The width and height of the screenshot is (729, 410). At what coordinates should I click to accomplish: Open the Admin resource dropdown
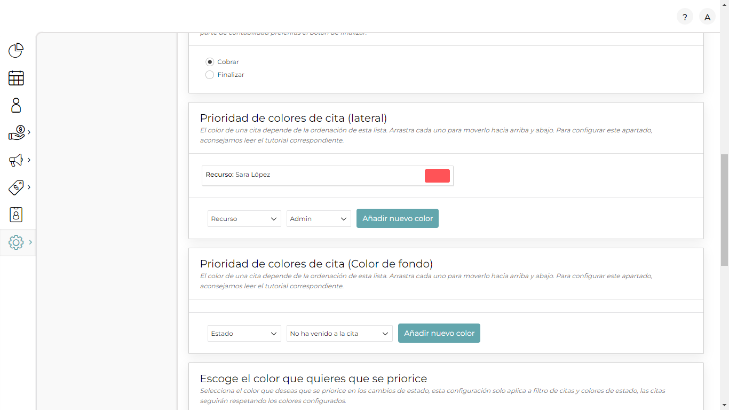click(319, 218)
